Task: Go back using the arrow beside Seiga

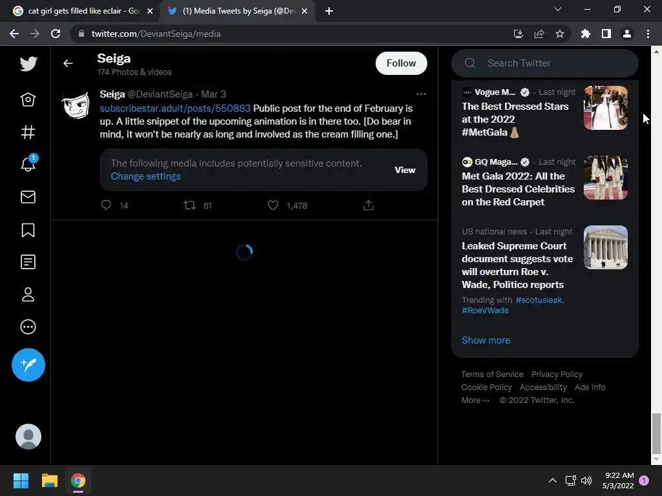Action: click(68, 63)
